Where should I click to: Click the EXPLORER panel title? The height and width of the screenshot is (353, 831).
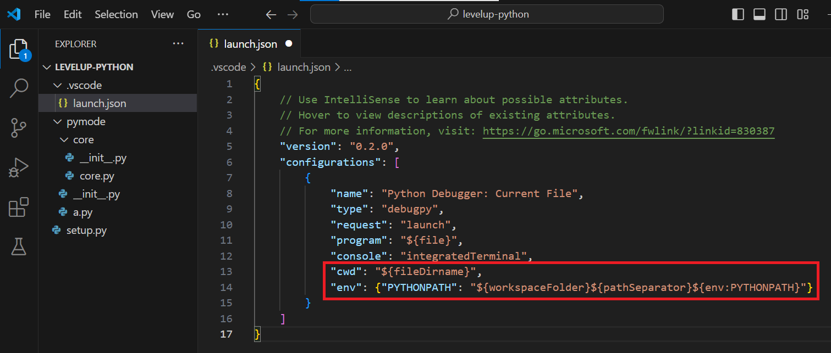point(76,44)
